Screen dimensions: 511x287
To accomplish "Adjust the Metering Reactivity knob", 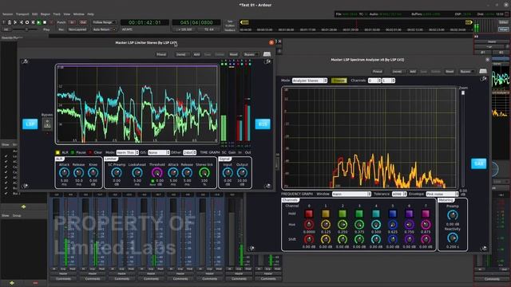I will pos(453,238).
